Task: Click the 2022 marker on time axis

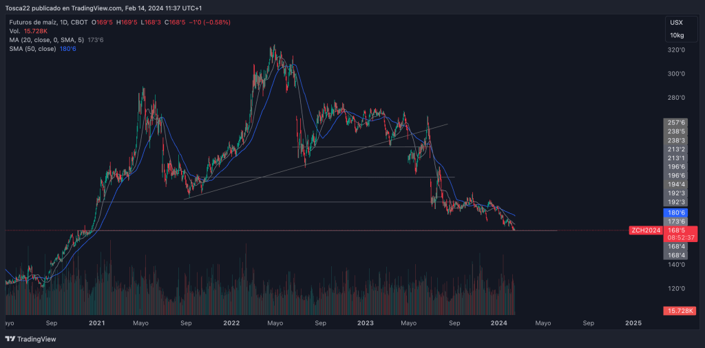Action: (231, 323)
